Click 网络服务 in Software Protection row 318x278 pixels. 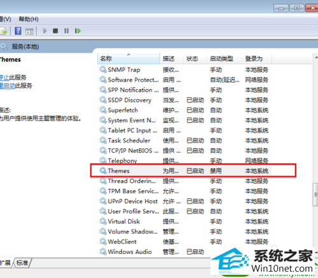(257, 80)
